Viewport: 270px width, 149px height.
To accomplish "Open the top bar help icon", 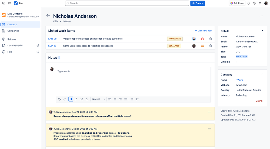I will (x=254, y=3).
